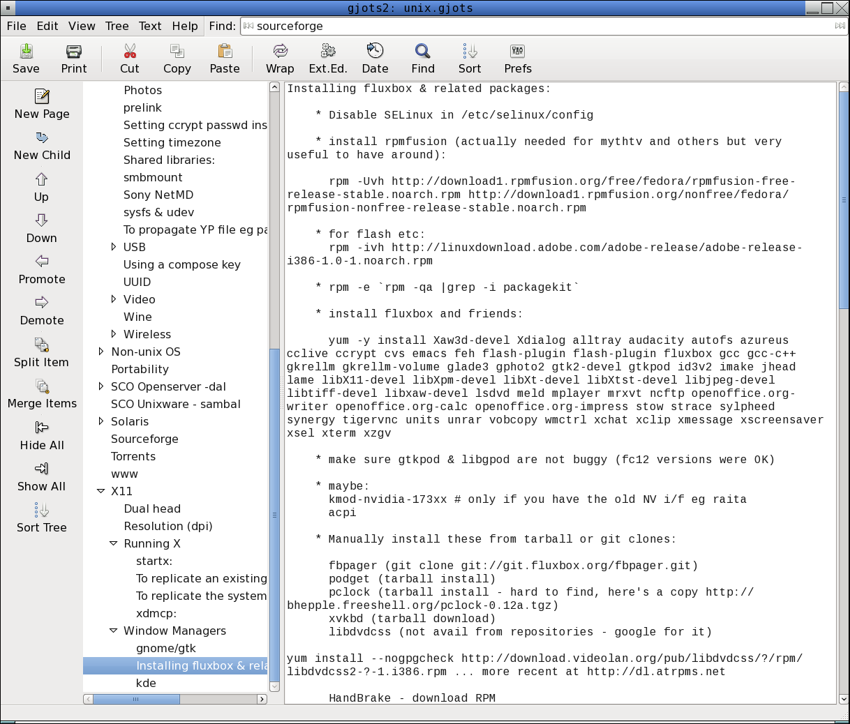The height and width of the screenshot is (724, 850).
Task: Click the Paste clipboard icon
Action: 225,51
